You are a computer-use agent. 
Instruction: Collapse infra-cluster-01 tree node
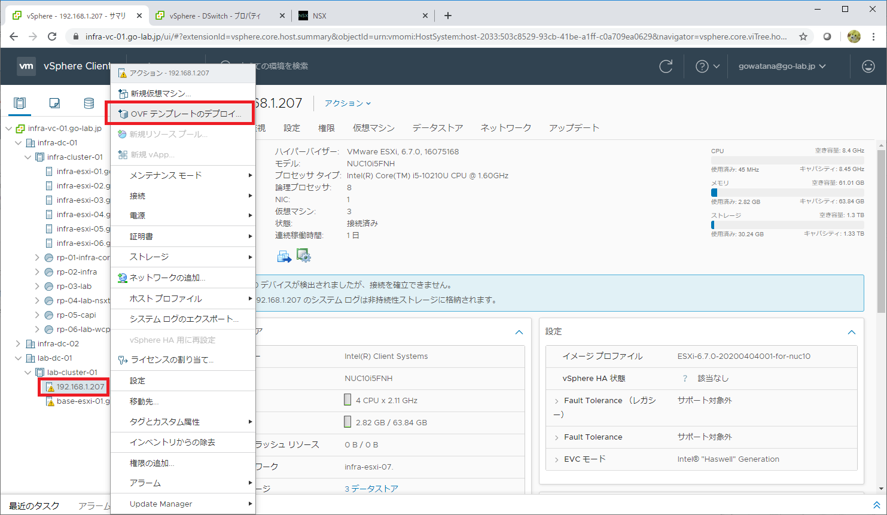click(28, 157)
